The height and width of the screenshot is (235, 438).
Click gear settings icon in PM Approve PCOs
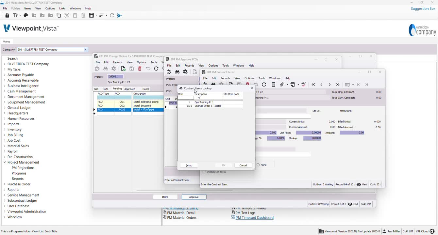coord(185,72)
